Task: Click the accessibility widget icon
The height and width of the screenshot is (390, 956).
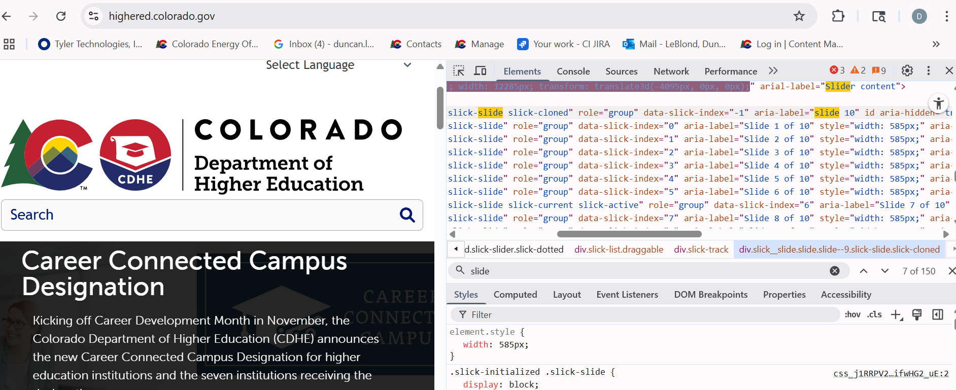Action: point(939,103)
